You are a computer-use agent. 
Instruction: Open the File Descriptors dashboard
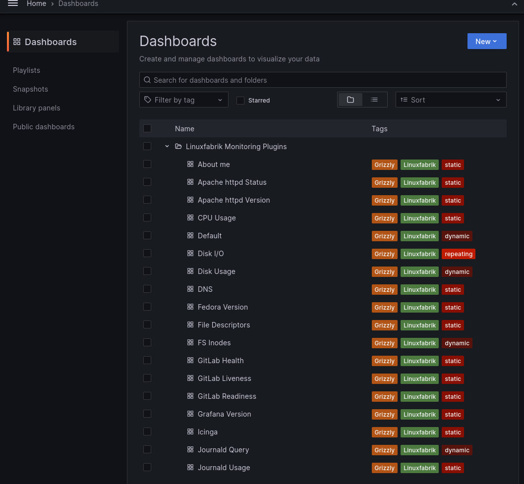[224, 324]
